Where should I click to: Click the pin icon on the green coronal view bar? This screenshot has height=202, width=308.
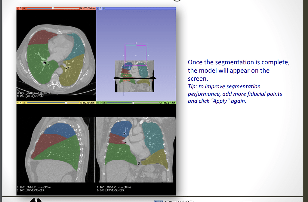tap(98, 102)
